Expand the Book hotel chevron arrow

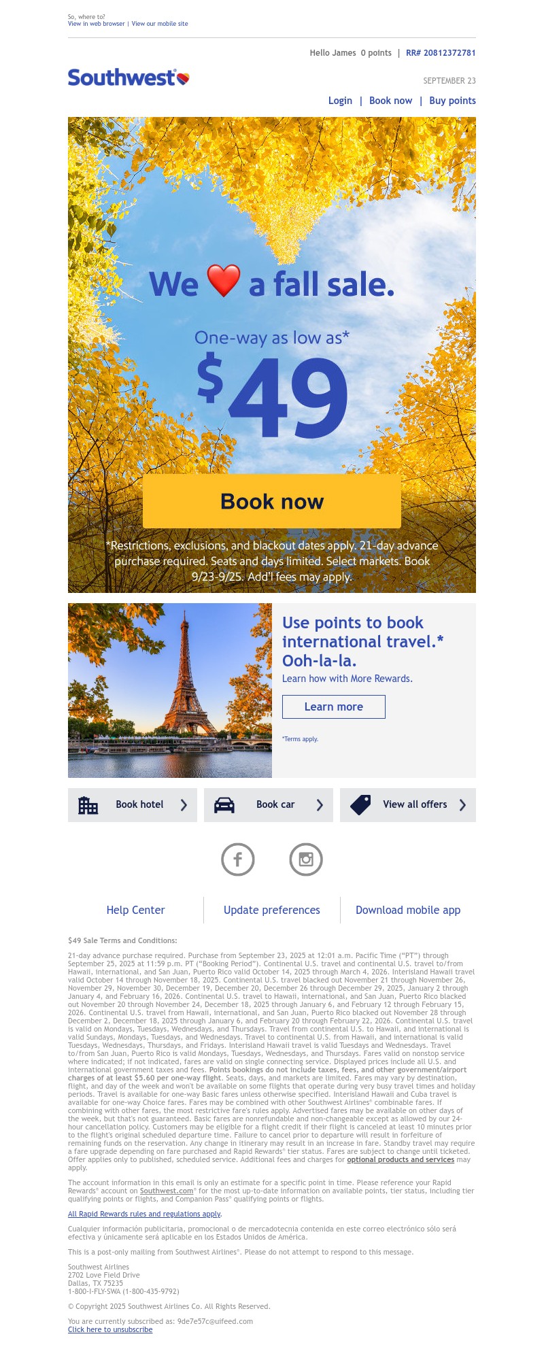184,805
